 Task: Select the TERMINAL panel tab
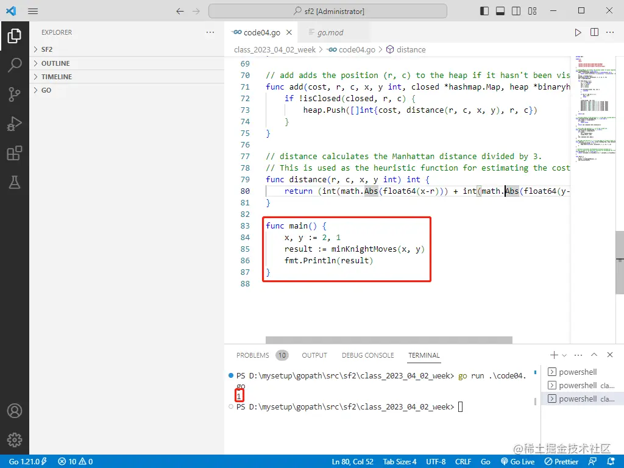click(x=424, y=355)
